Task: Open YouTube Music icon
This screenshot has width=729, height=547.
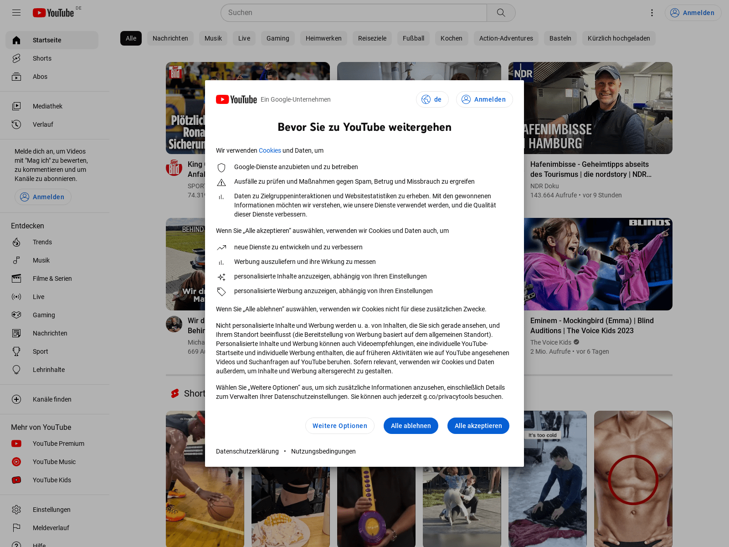Action: (x=16, y=462)
